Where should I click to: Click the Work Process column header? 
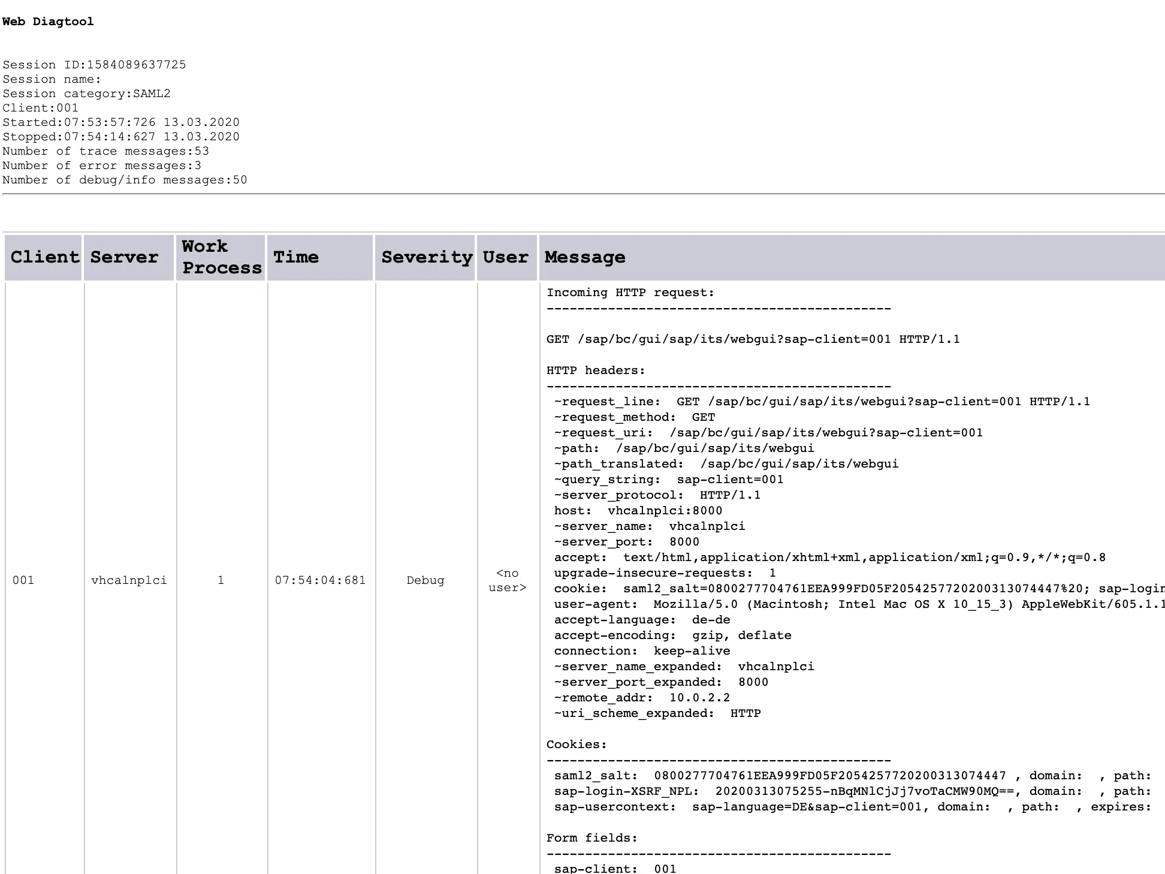[x=221, y=257]
